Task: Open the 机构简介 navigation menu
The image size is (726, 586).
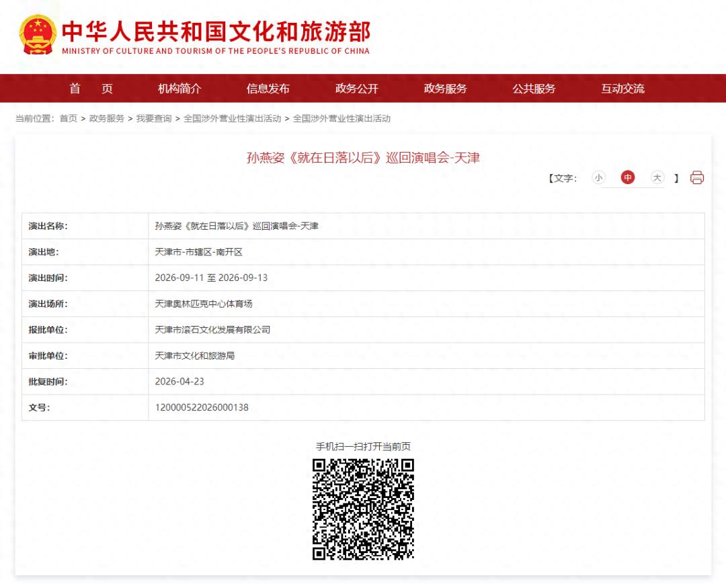Action: pyautogui.click(x=179, y=89)
